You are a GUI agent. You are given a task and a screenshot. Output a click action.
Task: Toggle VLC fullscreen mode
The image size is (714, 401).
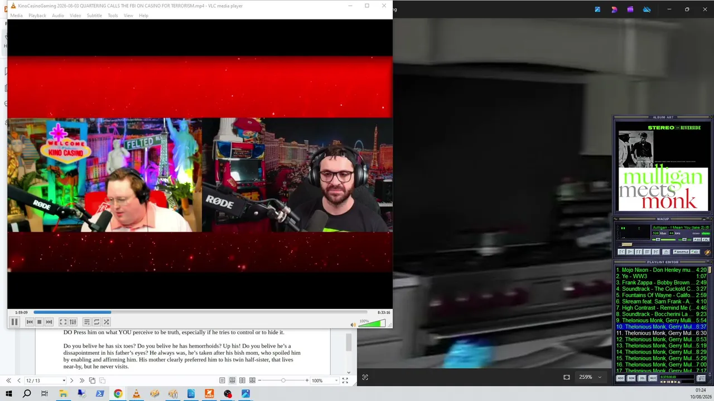coord(63,322)
